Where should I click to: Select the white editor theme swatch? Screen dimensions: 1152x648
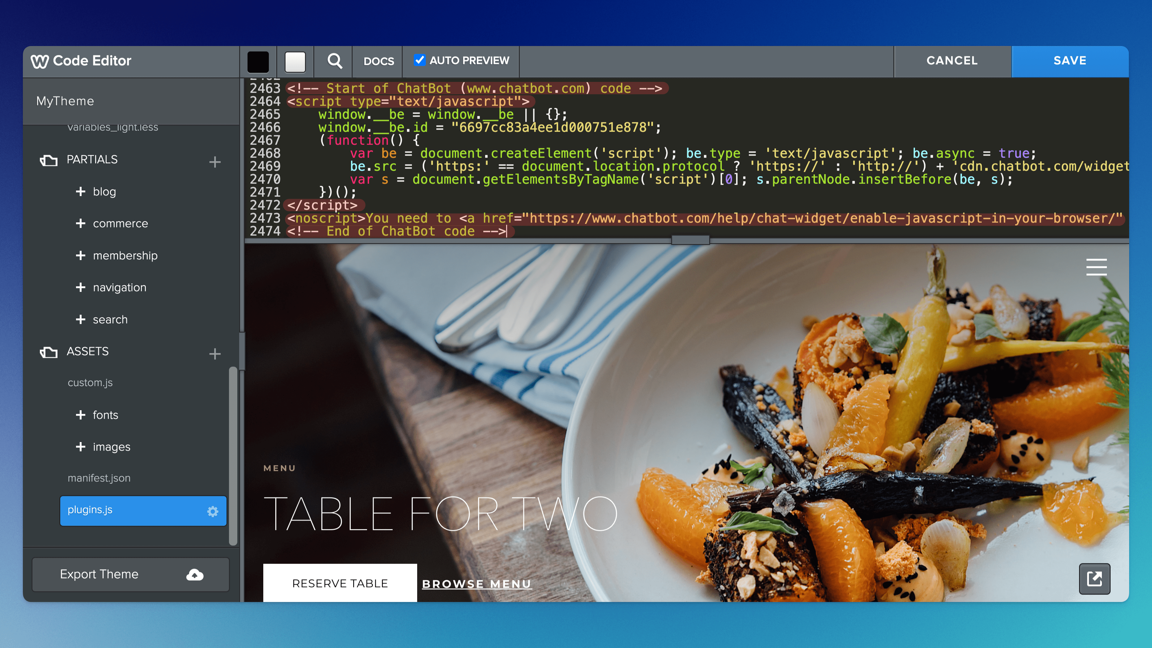(295, 62)
